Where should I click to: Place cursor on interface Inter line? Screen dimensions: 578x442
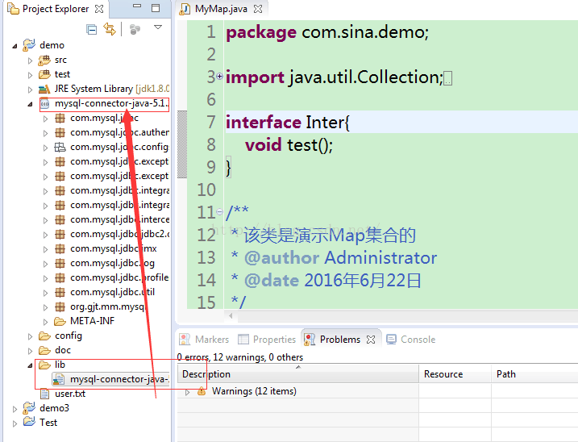401,122
